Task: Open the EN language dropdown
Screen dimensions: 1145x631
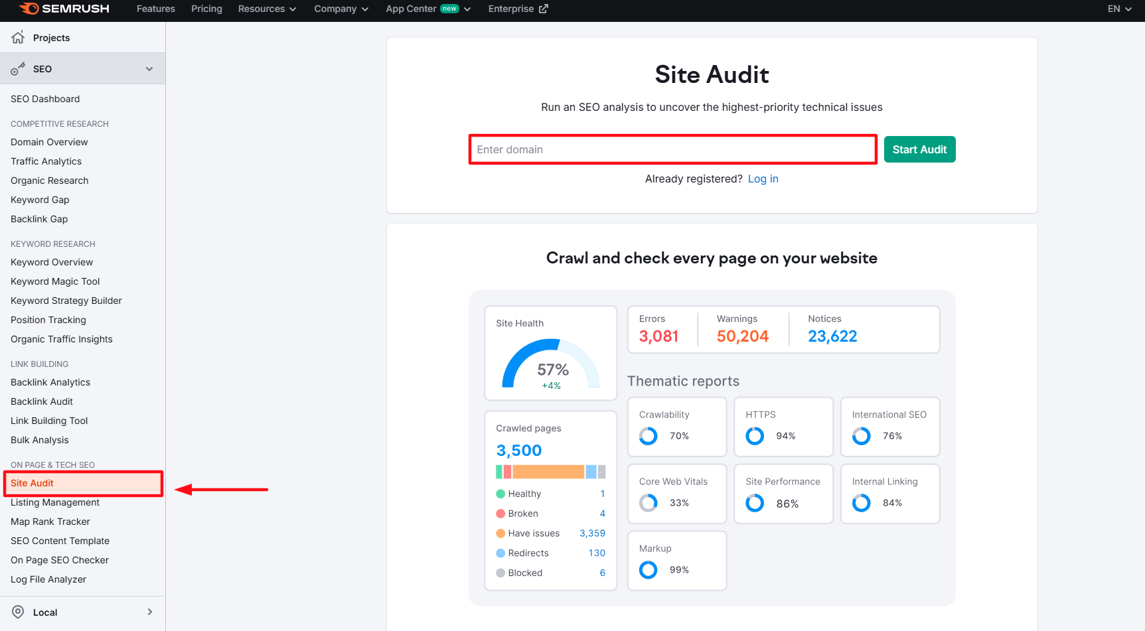Action: tap(1119, 9)
